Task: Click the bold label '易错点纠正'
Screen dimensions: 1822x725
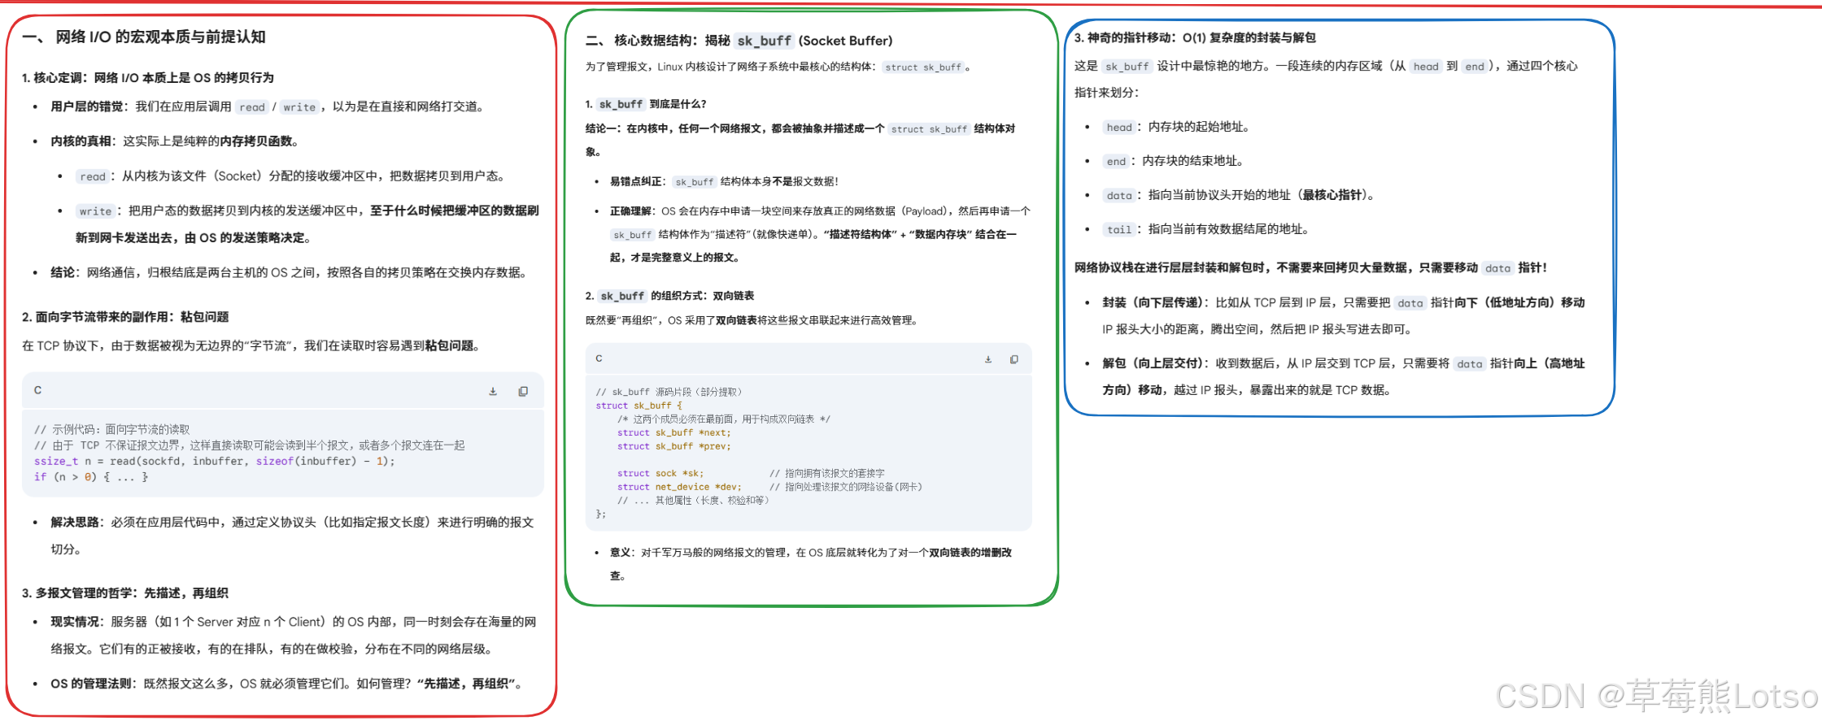Action: coord(636,181)
